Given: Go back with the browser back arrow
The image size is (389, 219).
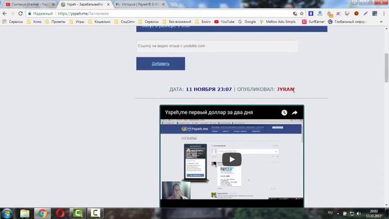Looking at the screenshot, I should tap(5, 13).
